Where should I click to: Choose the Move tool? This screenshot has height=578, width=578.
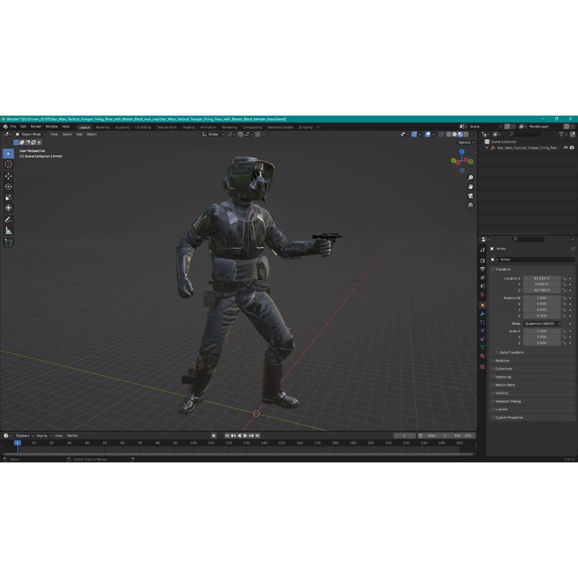pyautogui.click(x=9, y=176)
